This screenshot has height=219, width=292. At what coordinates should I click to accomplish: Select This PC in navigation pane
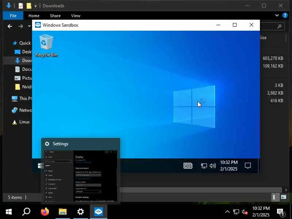click(x=22, y=98)
